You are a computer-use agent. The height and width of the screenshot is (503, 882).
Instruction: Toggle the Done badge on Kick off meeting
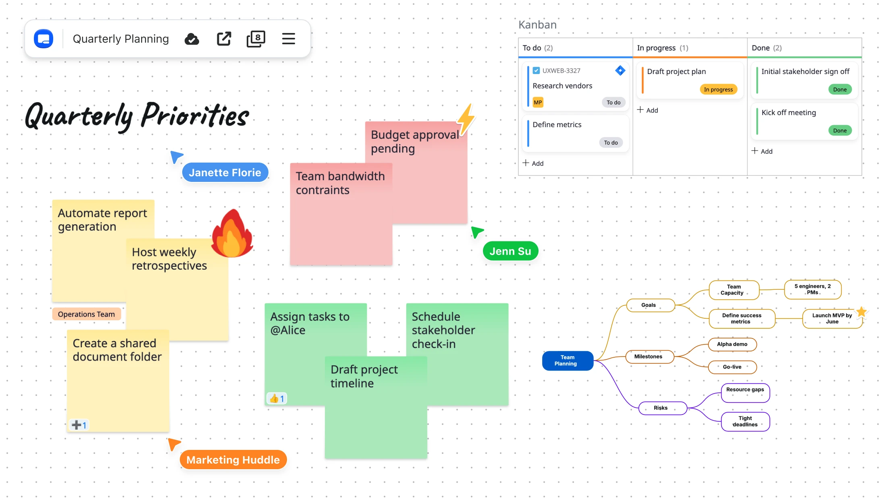tap(840, 130)
